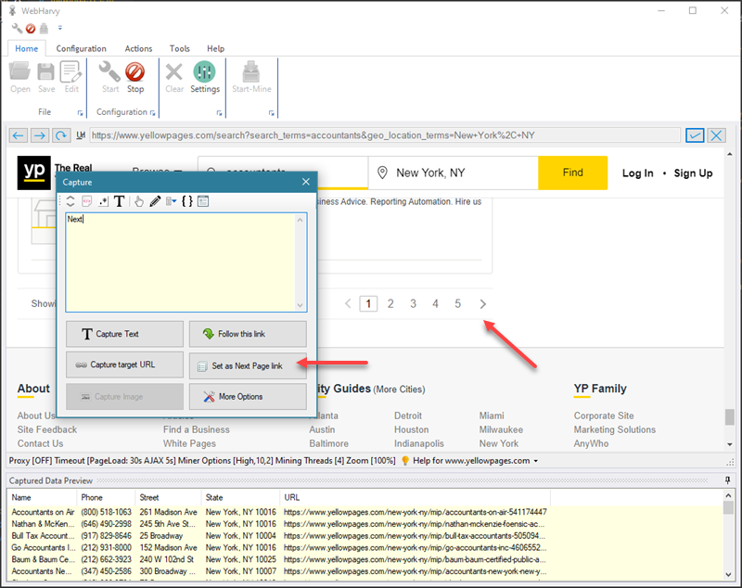The height and width of the screenshot is (588, 742).
Task: Select the pencil icon in Capture toolbar
Action: [x=155, y=201]
